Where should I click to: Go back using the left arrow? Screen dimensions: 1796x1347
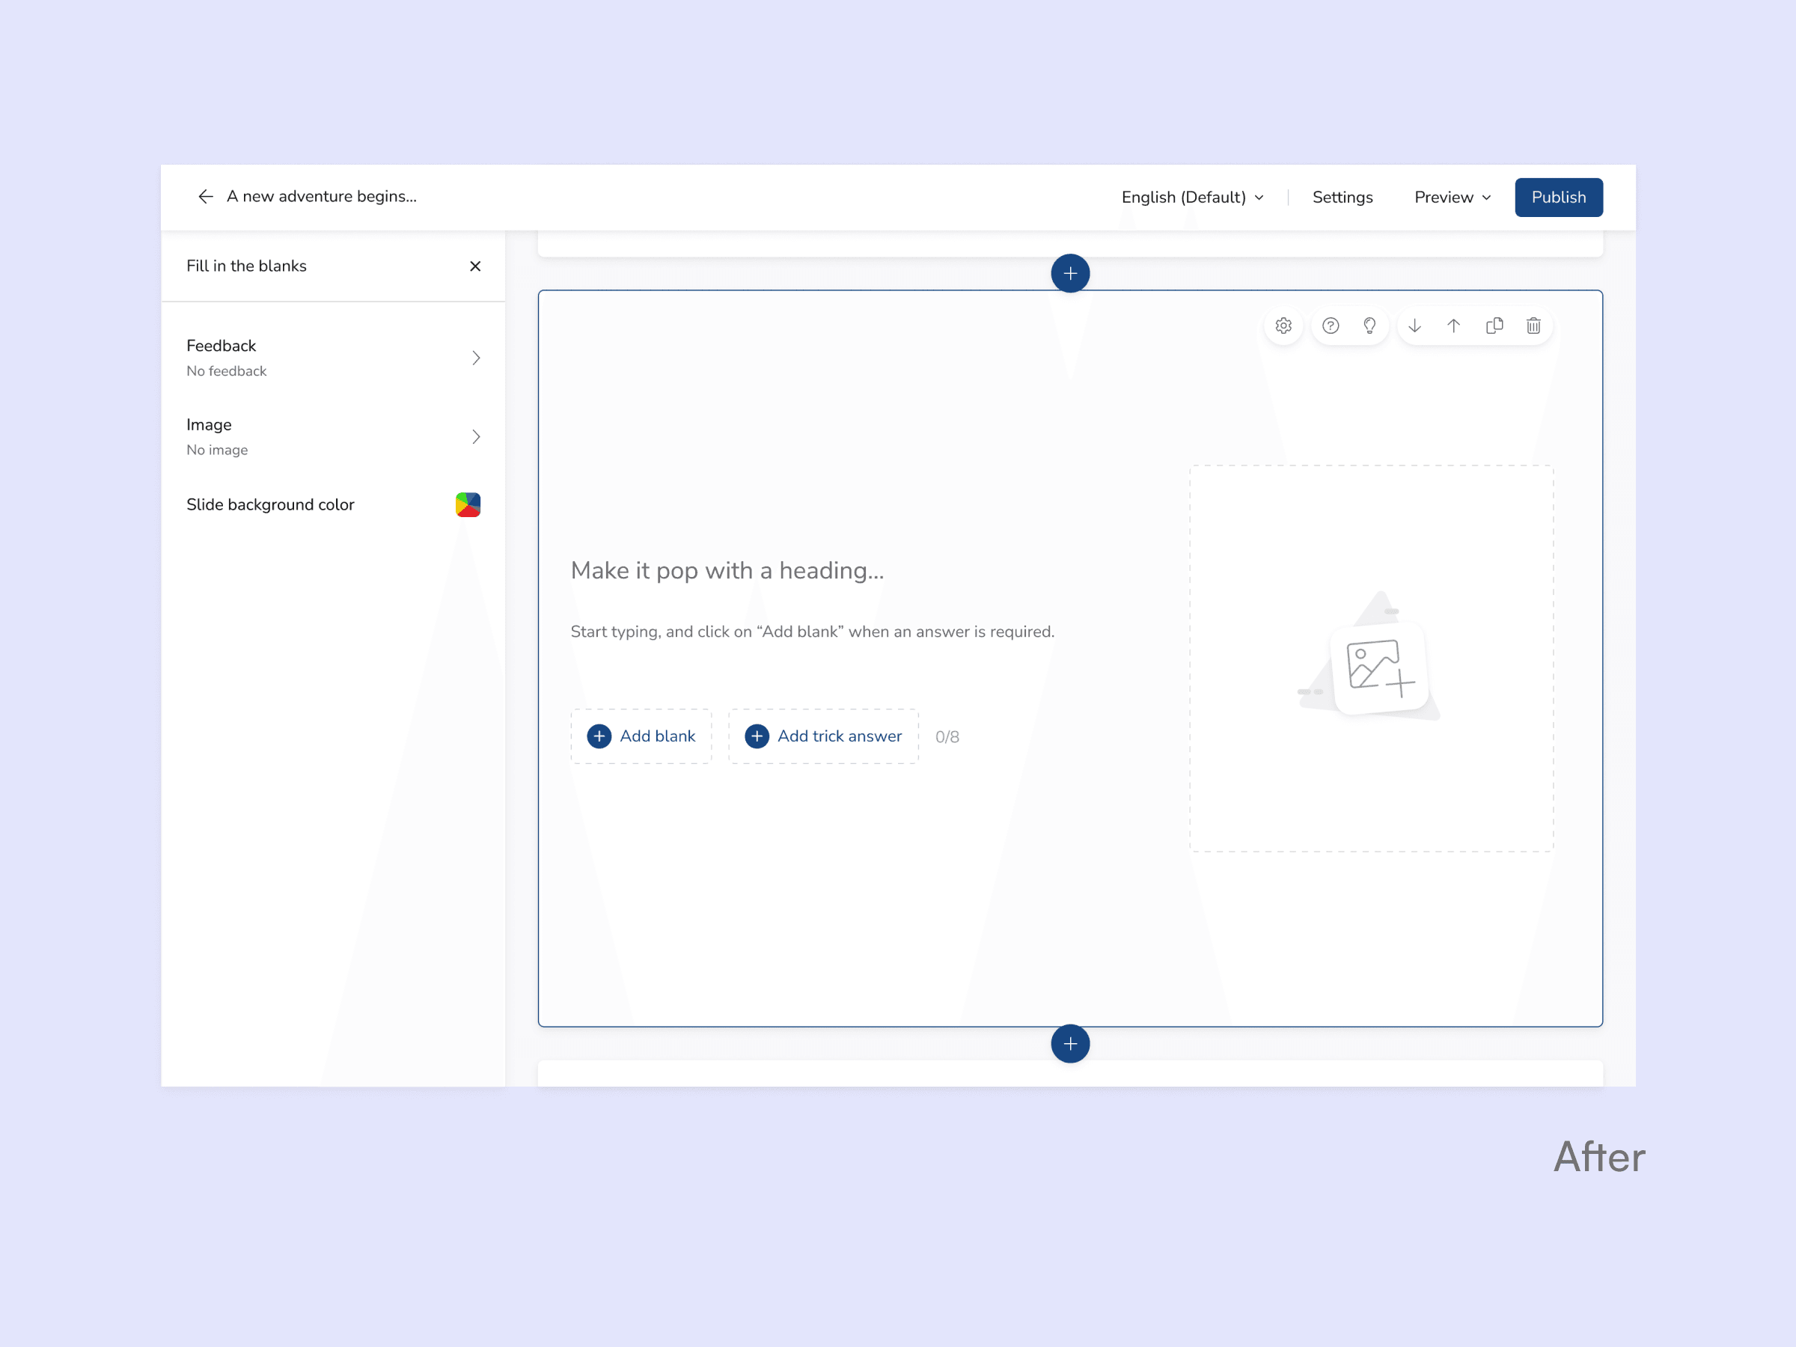pyautogui.click(x=206, y=197)
